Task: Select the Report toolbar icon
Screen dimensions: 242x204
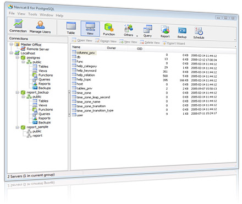Action: coord(165,32)
